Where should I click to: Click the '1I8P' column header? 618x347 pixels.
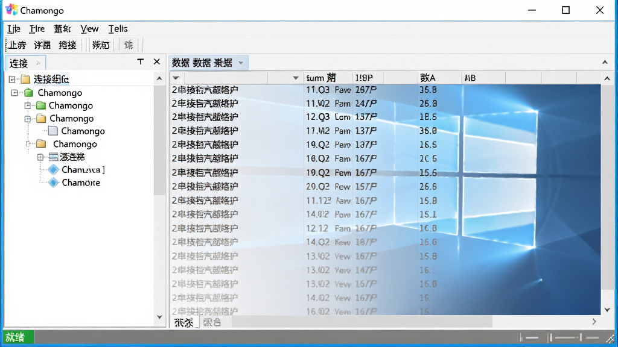click(x=368, y=78)
